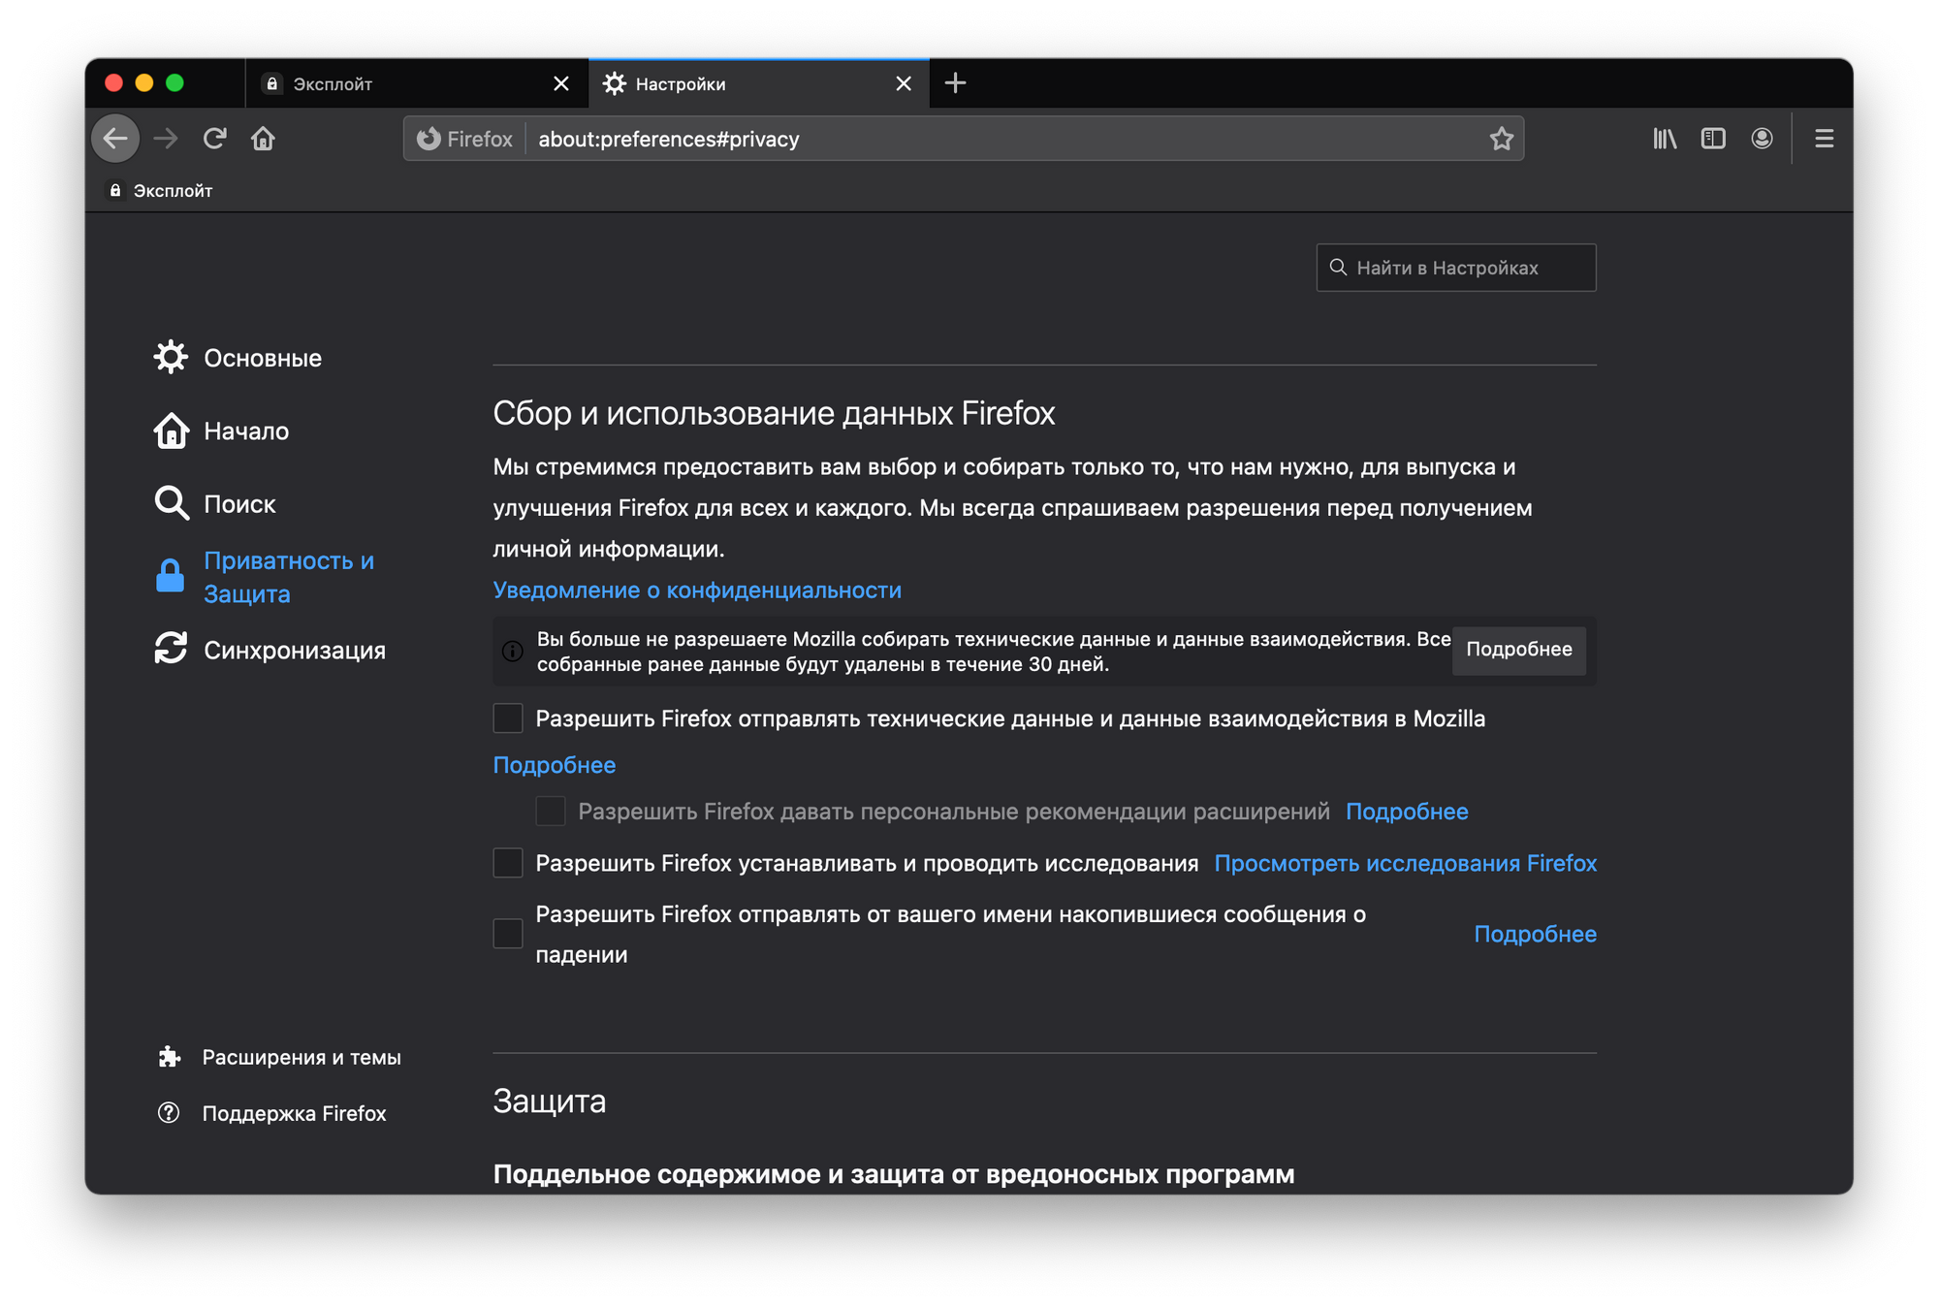Reload the current page

(214, 139)
